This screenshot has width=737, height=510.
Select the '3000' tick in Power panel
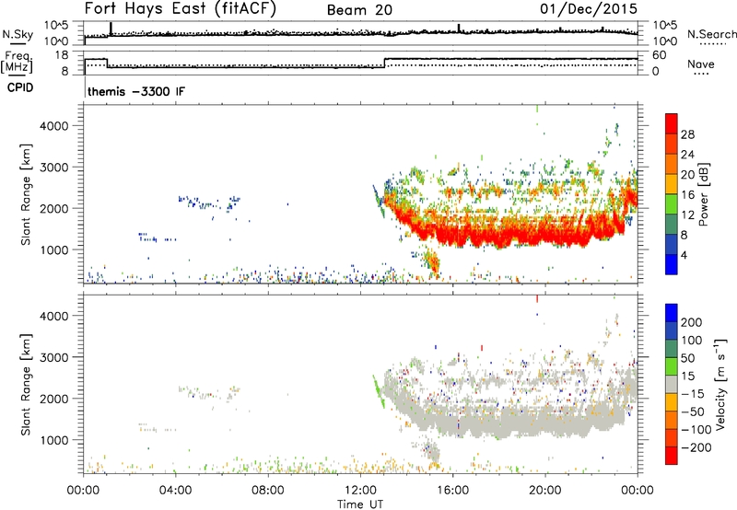(53, 168)
